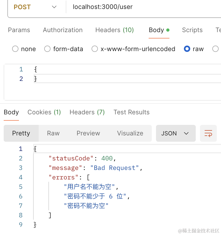Open the Scripts tab
Image resolution: width=221 pixels, height=235 pixels.
[192, 30]
